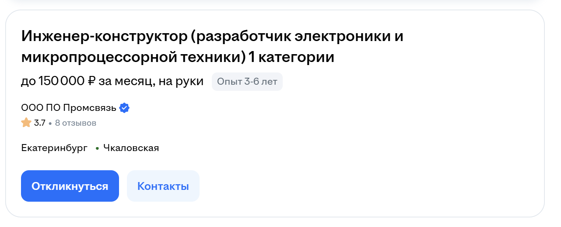This screenshot has width=561, height=227.
Task: Select the 3.7 rating value
Action: 40,123
